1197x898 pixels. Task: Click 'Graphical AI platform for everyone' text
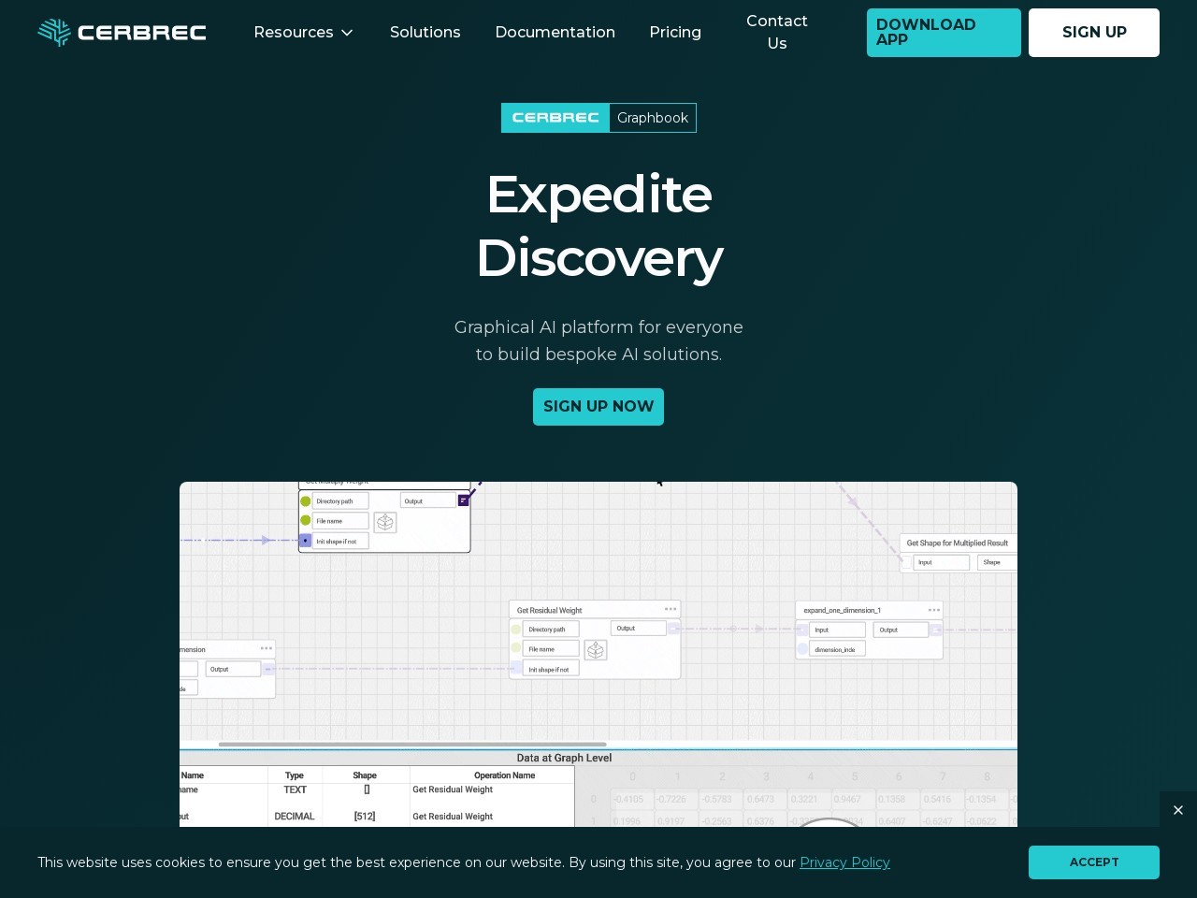click(598, 327)
